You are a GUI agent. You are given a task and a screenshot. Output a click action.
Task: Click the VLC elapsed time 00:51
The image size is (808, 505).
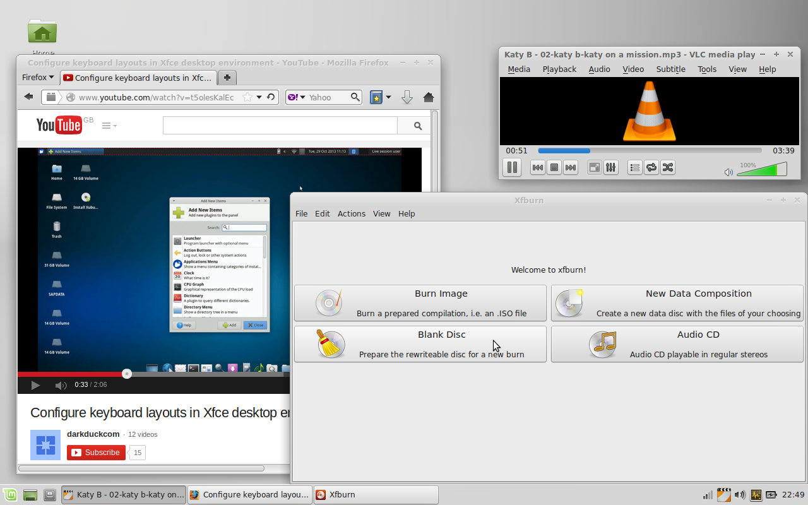(x=516, y=151)
